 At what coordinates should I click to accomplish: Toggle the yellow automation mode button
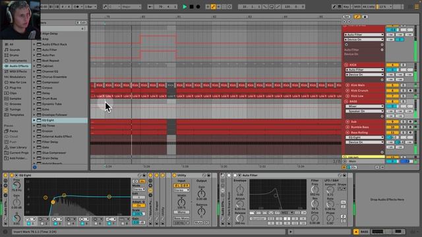(x=357, y=16)
